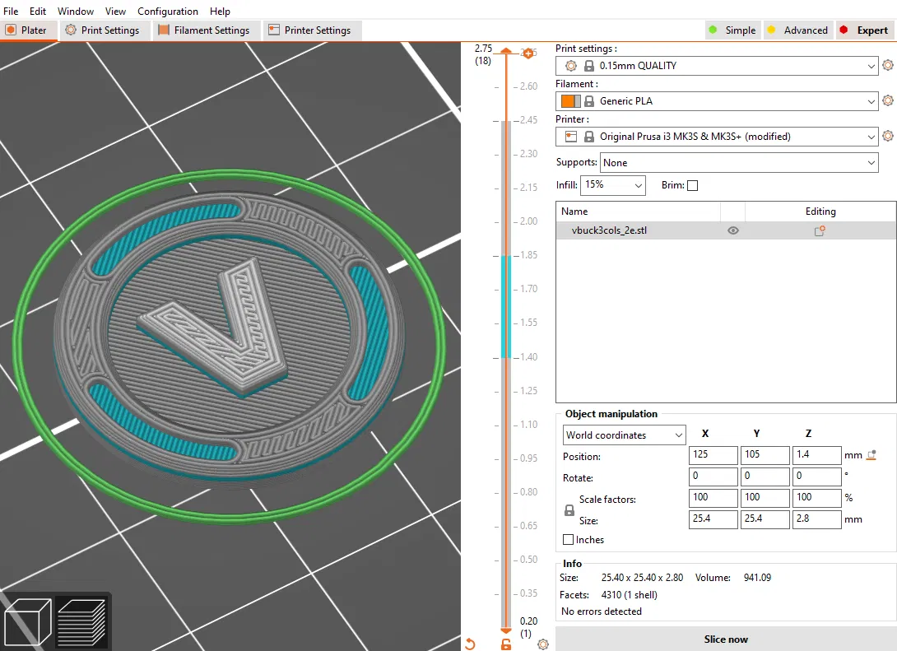Screen dimensions: 897x651
Task: Open the Supports dropdown
Action: pos(739,162)
